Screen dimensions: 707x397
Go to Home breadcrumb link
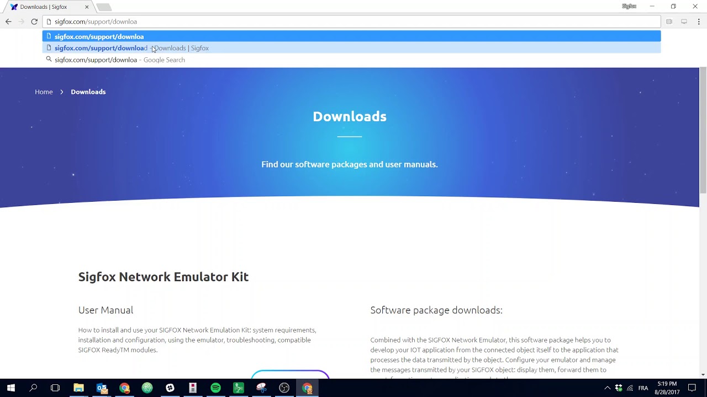coord(44,92)
